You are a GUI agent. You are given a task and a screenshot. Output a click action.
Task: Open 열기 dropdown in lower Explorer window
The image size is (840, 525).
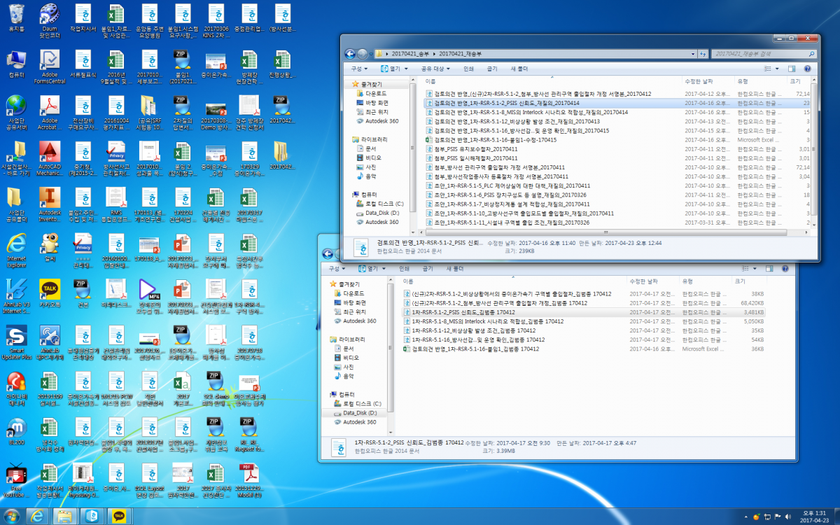pos(372,268)
